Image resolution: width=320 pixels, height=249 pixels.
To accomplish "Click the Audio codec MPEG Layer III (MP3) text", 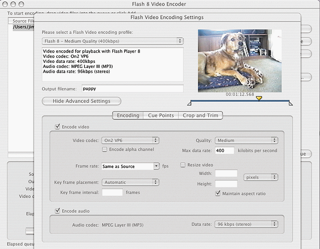I will pyautogui.click(x=122, y=225).
